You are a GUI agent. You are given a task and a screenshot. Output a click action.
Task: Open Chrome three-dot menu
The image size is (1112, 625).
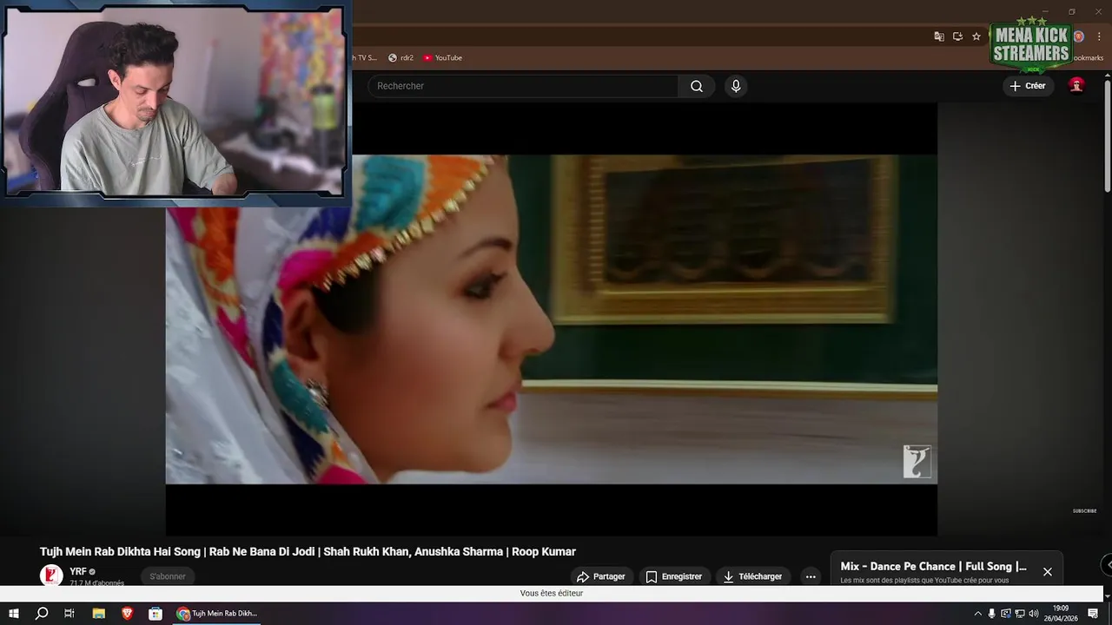[1099, 36]
